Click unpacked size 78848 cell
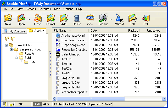Image resolution: width=168 pixels, height=108 pixels. (157, 40)
